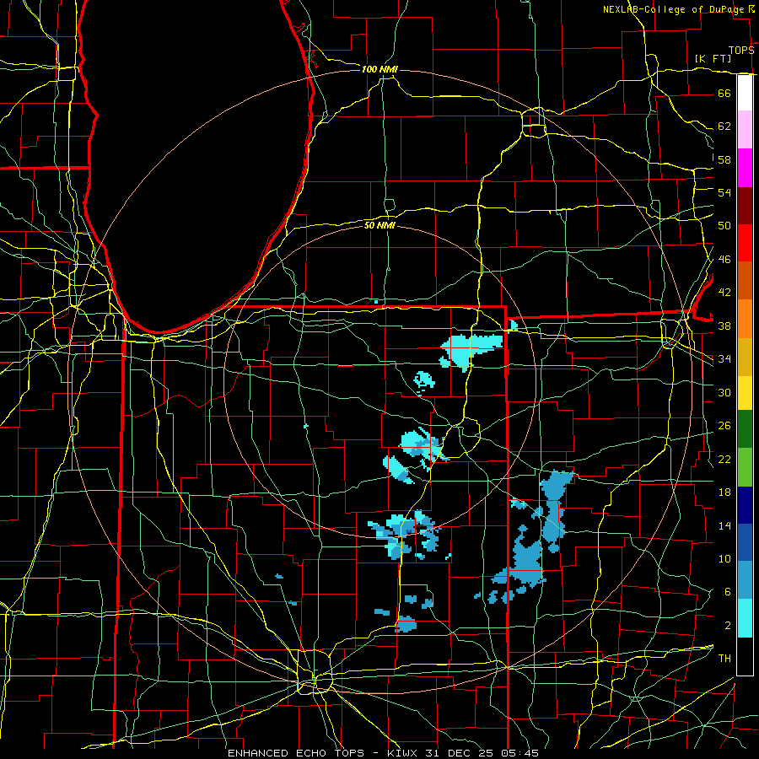Click the "100 NMI" range ring label
The width and height of the screenshot is (759, 759).
pyautogui.click(x=379, y=70)
